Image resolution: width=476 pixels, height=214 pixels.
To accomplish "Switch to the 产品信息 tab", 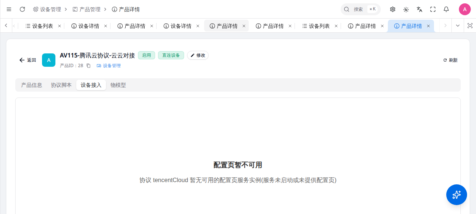I will [x=32, y=85].
